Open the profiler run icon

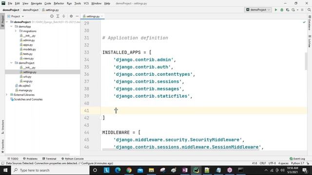coord(293,10)
